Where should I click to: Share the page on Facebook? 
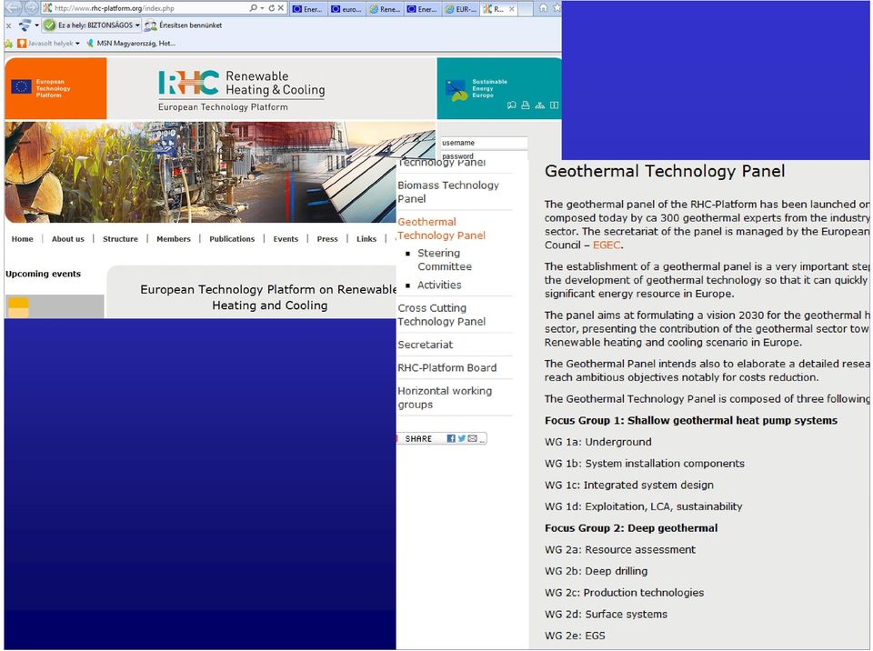coord(451,439)
